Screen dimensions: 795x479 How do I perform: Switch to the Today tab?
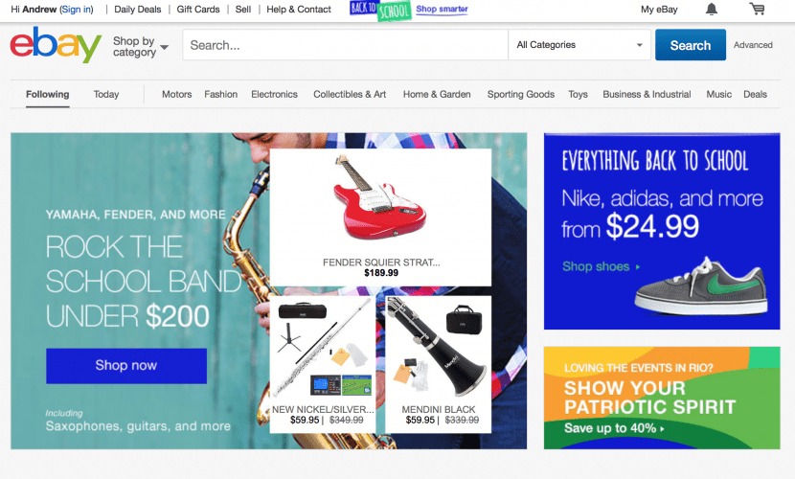[106, 94]
